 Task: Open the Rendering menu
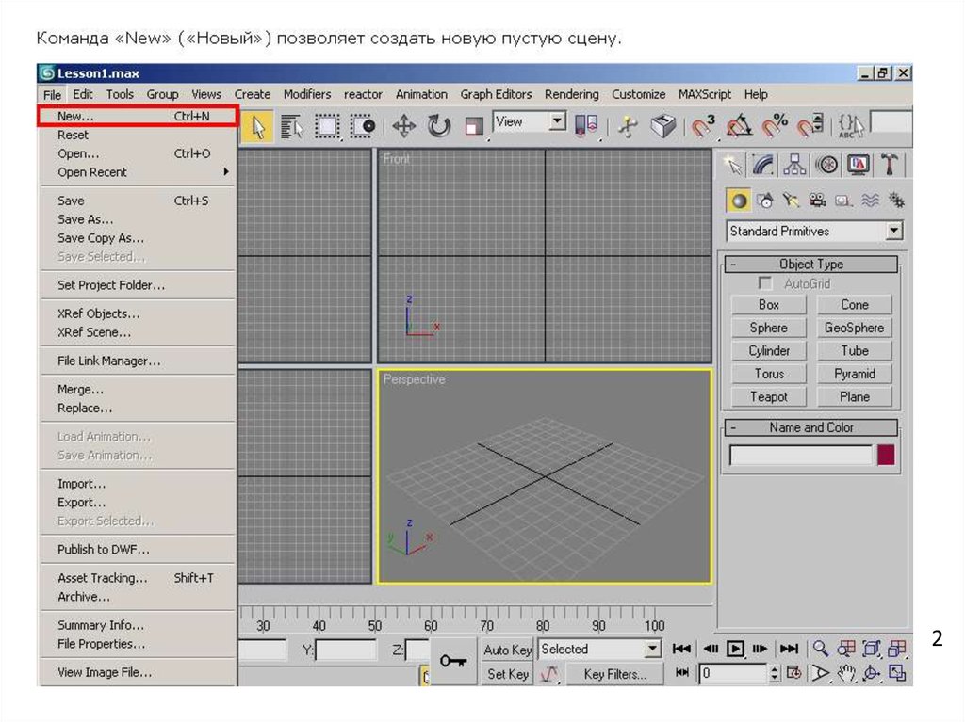[x=571, y=94]
